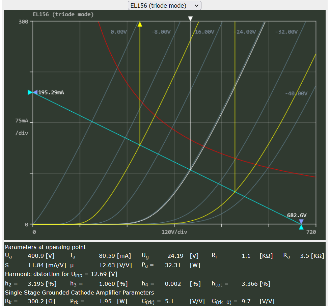Click the Parameters at operaing point heading

click(x=45, y=247)
